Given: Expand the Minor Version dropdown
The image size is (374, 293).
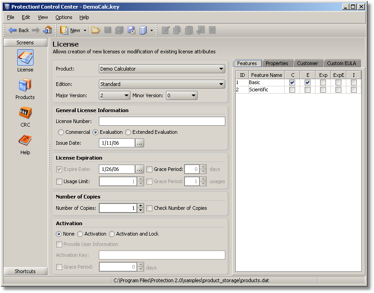Looking at the screenshot, I should tap(193, 95).
